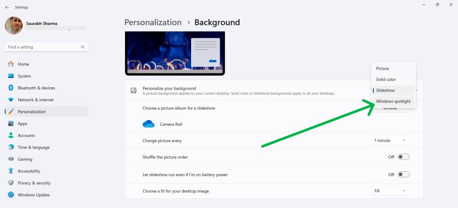
Task: Choose Solid color background option
Action: pos(393,79)
